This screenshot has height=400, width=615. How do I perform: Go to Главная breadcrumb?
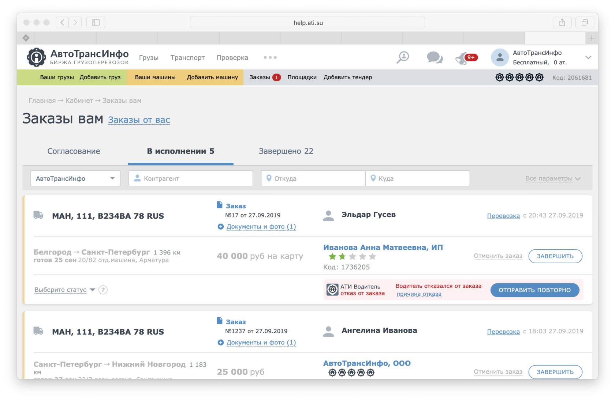42,101
